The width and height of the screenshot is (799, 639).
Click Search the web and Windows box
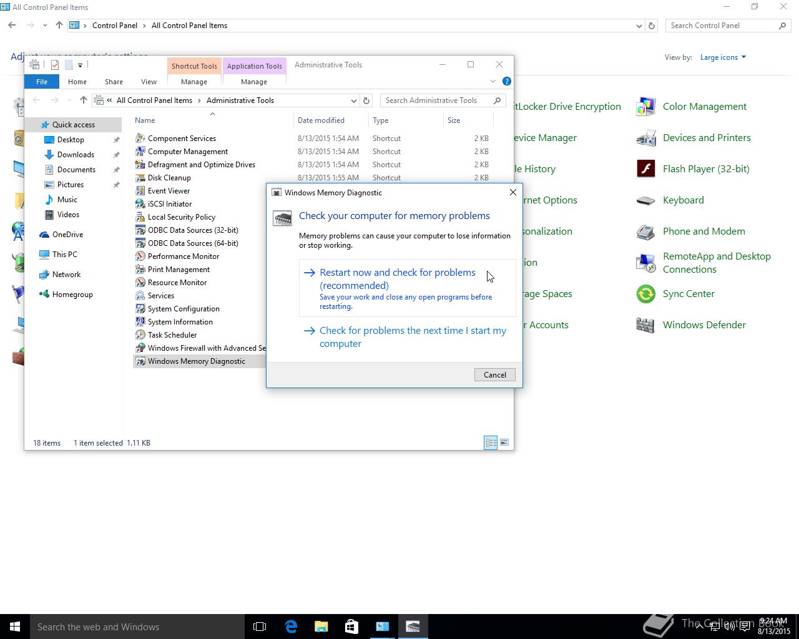point(137,627)
